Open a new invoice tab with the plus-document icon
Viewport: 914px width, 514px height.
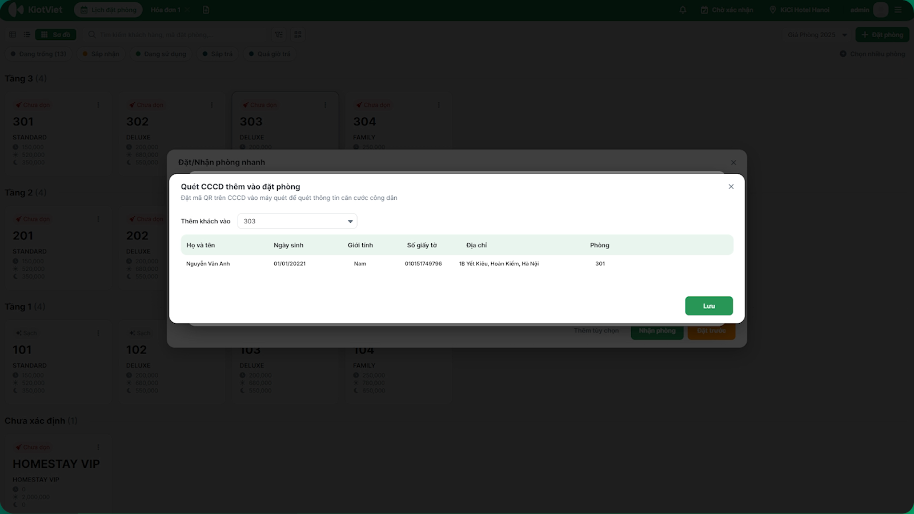206,10
